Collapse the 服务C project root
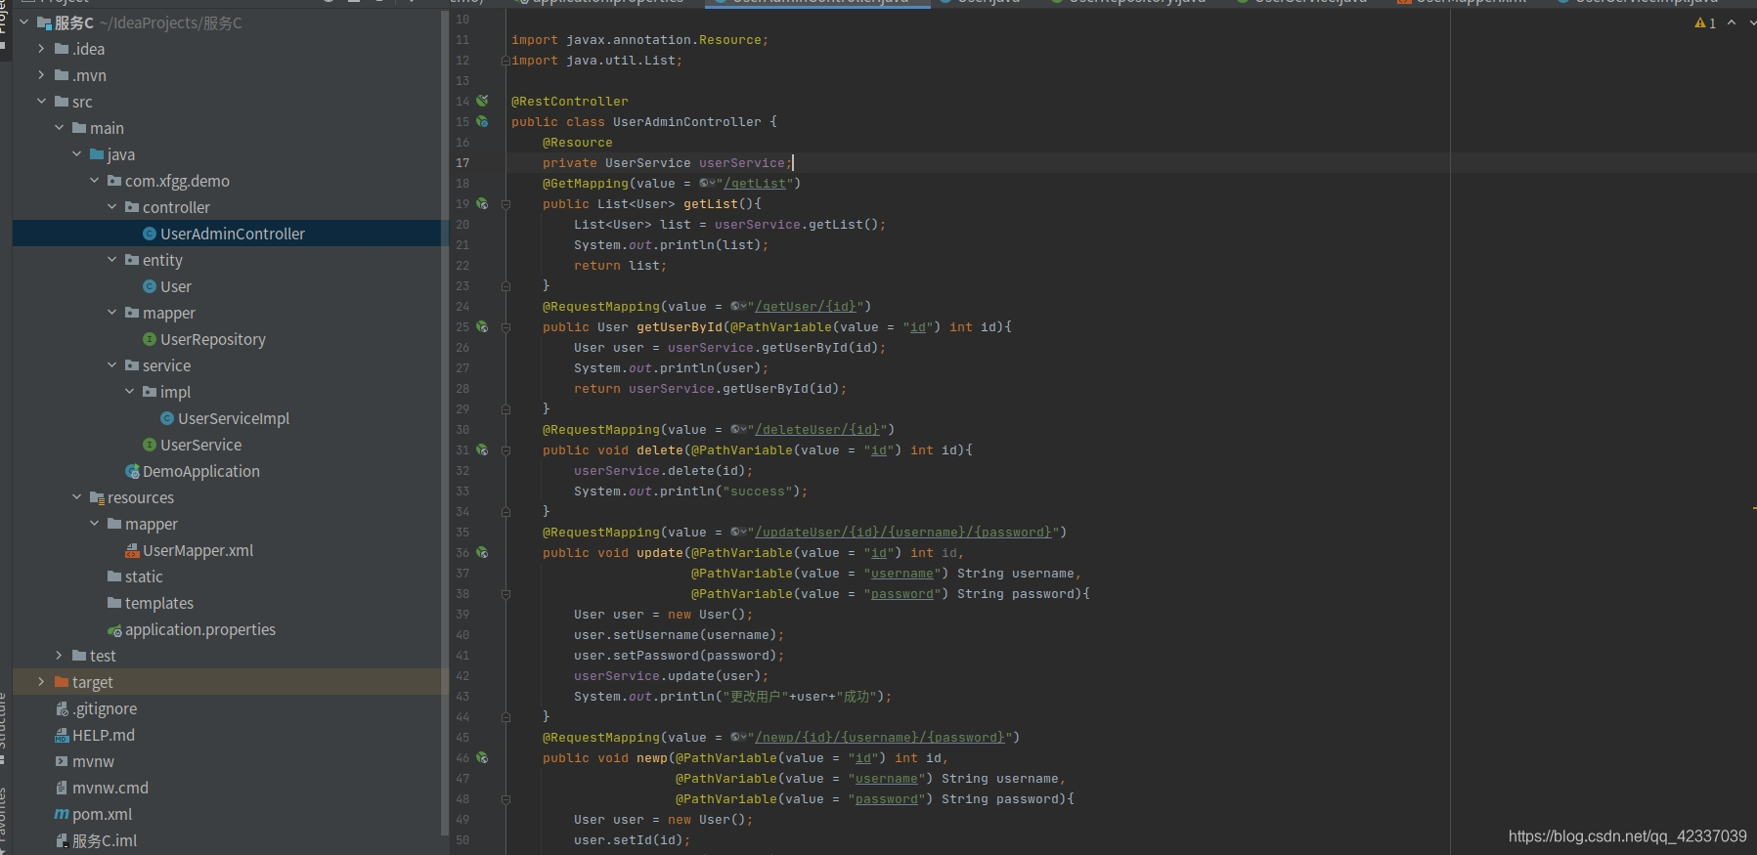 point(23,21)
